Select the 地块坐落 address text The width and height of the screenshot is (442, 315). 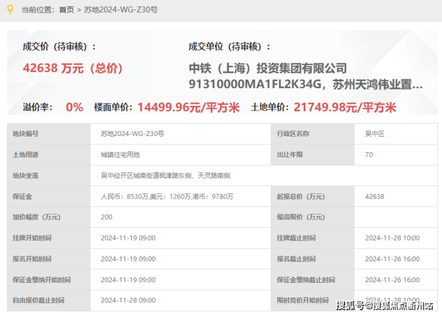pyautogui.click(x=165, y=175)
